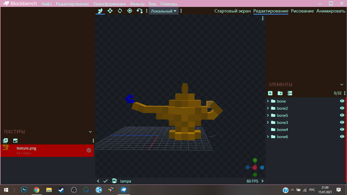Switch to the Рисование tab
Image resolution: width=347 pixels, height=195 pixels.
(x=302, y=11)
